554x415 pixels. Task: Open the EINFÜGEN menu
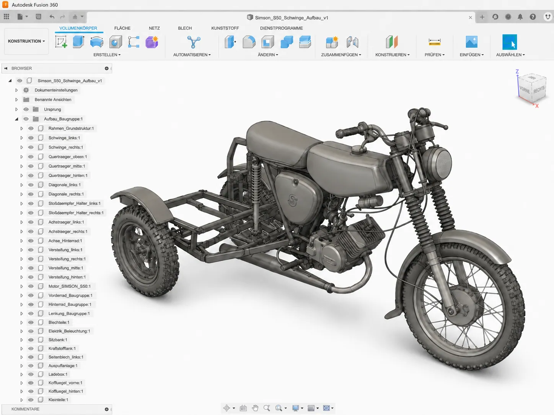[x=472, y=55]
